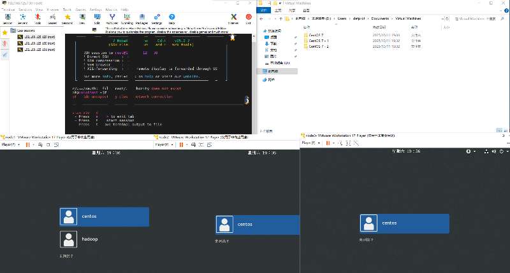Open Terminal menu in MobaXterm
This screenshot has width=510, height=273.
tap(8, 10)
